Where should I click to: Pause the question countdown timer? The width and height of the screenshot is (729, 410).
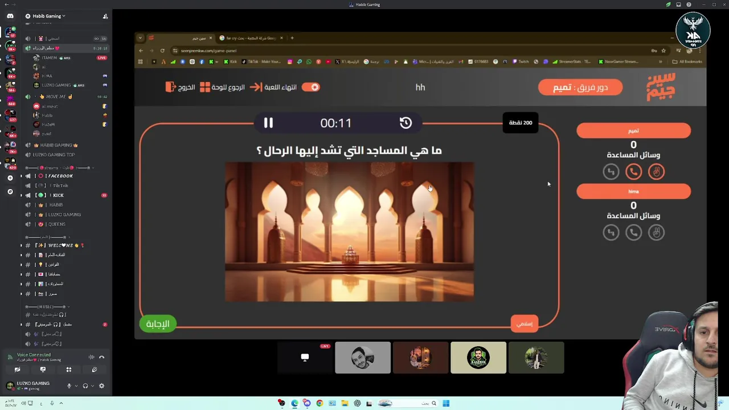(268, 122)
